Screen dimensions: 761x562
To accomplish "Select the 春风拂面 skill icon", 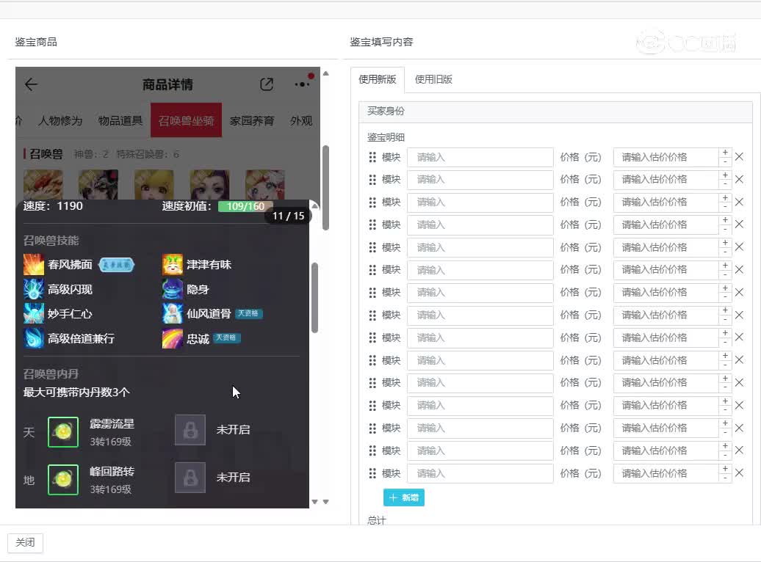I will pos(34,264).
